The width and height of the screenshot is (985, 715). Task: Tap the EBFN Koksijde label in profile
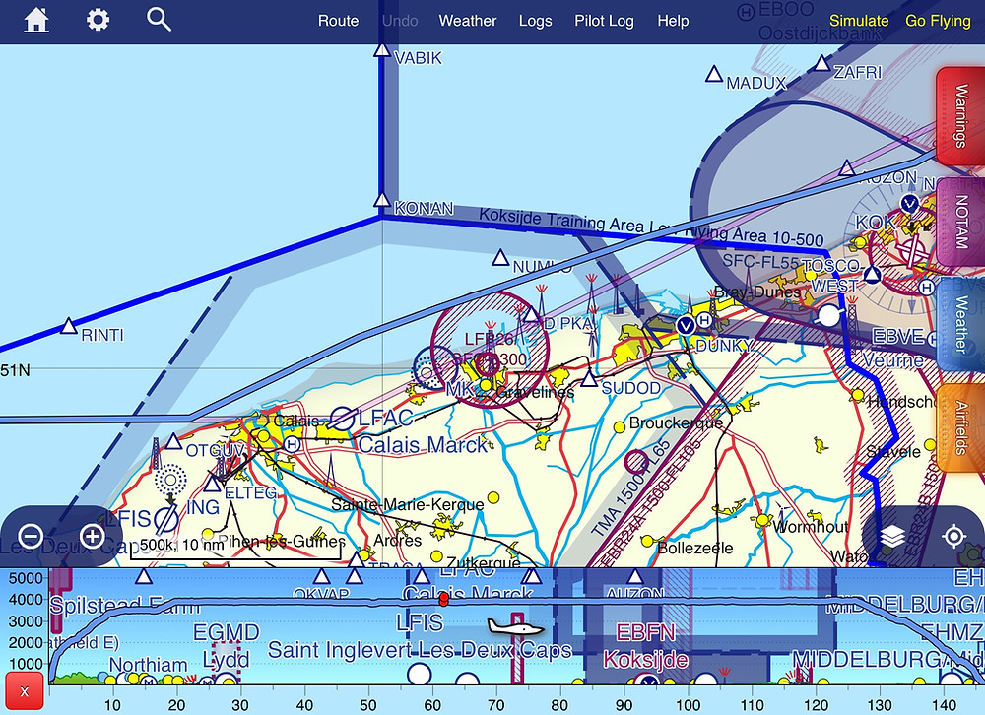tap(646, 646)
